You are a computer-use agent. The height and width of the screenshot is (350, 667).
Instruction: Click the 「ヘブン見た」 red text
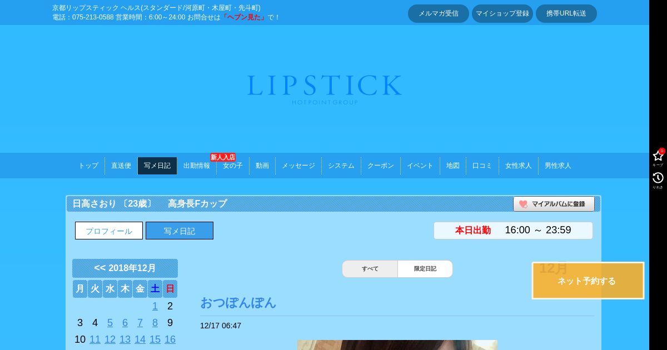click(x=244, y=17)
